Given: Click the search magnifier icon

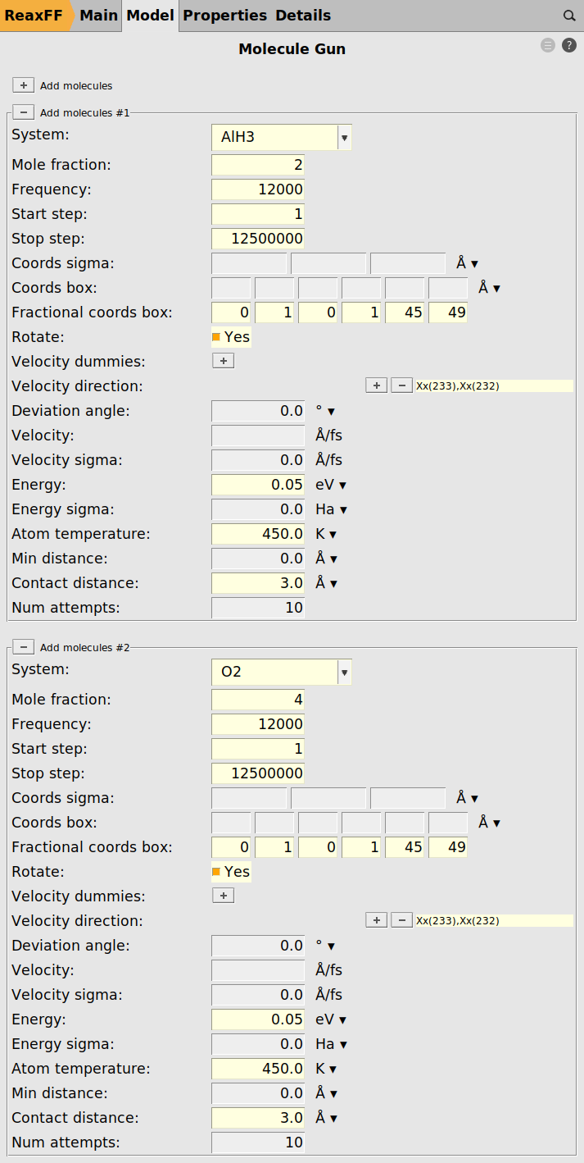Looking at the screenshot, I should pyautogui.click(x=569, y=16).
